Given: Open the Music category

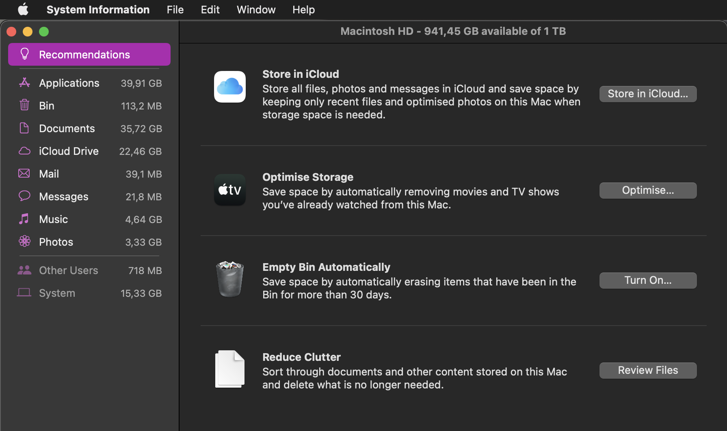Looking at the screenshot, I should [x=89, y=219].
